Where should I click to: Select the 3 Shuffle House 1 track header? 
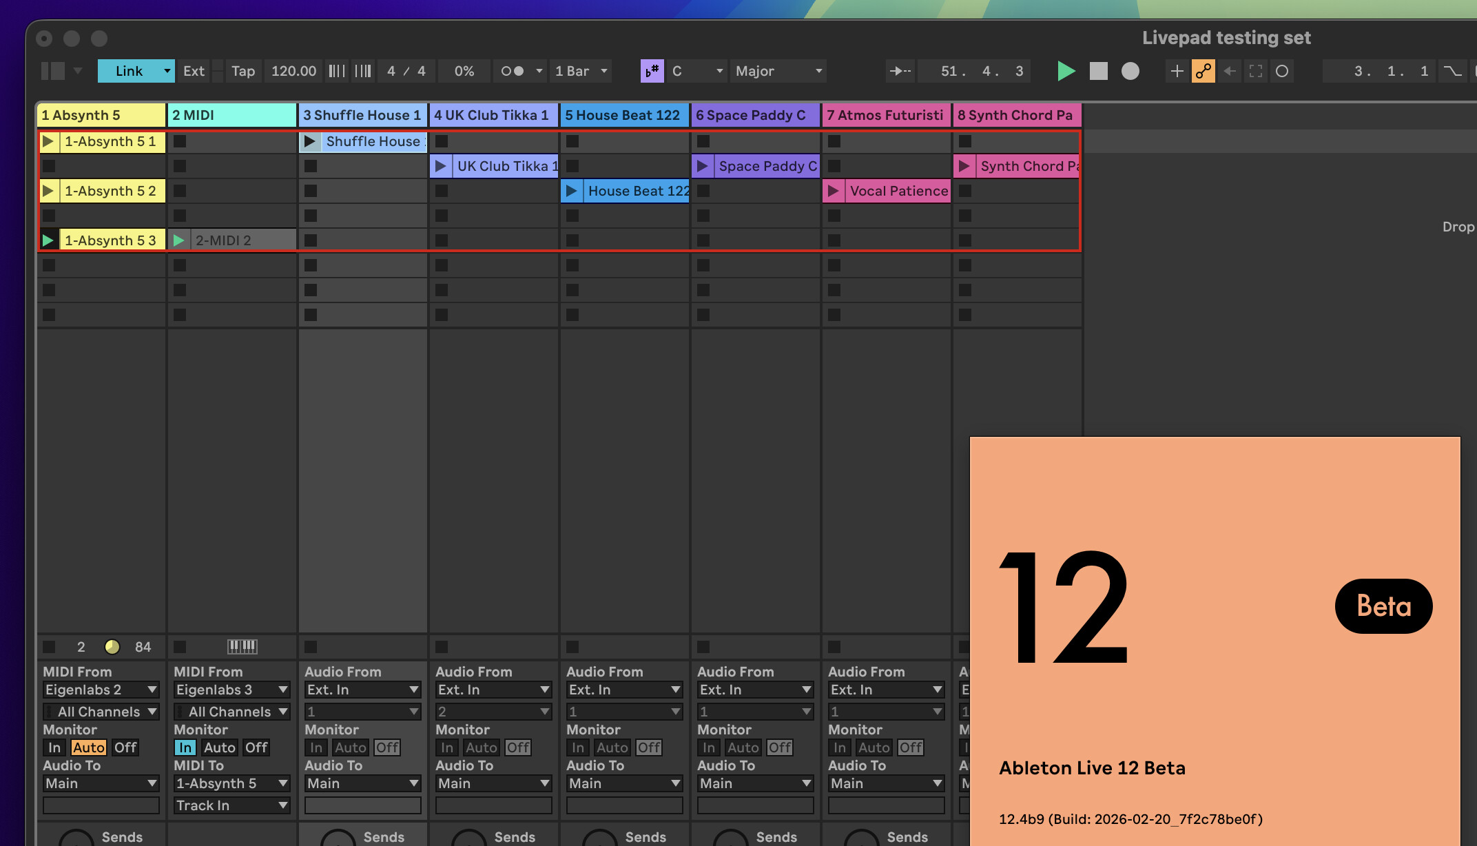(362, 115)
